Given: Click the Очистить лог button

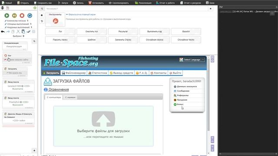Looking at the screenshot, I should [92, 32].
